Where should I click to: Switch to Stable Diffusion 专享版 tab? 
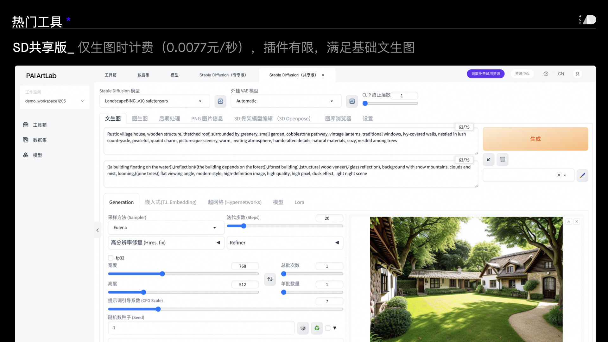click(223, 75)
